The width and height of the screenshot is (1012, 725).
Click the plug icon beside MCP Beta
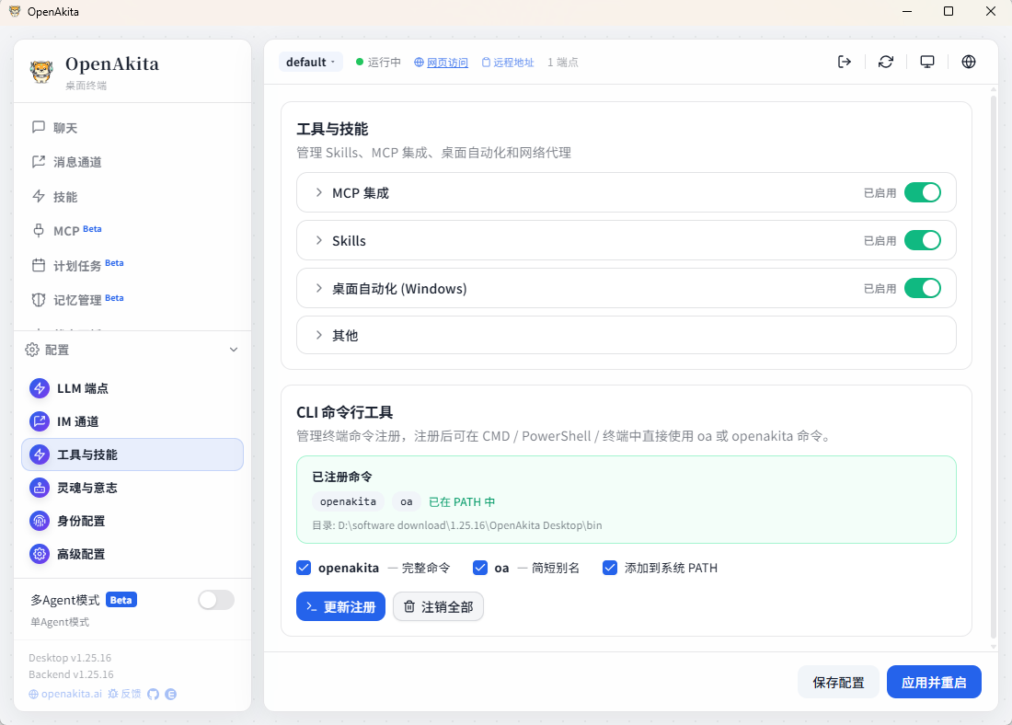[39, 231]
